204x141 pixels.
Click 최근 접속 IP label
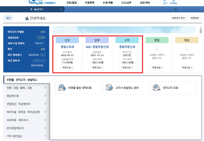tap(14, 61)
